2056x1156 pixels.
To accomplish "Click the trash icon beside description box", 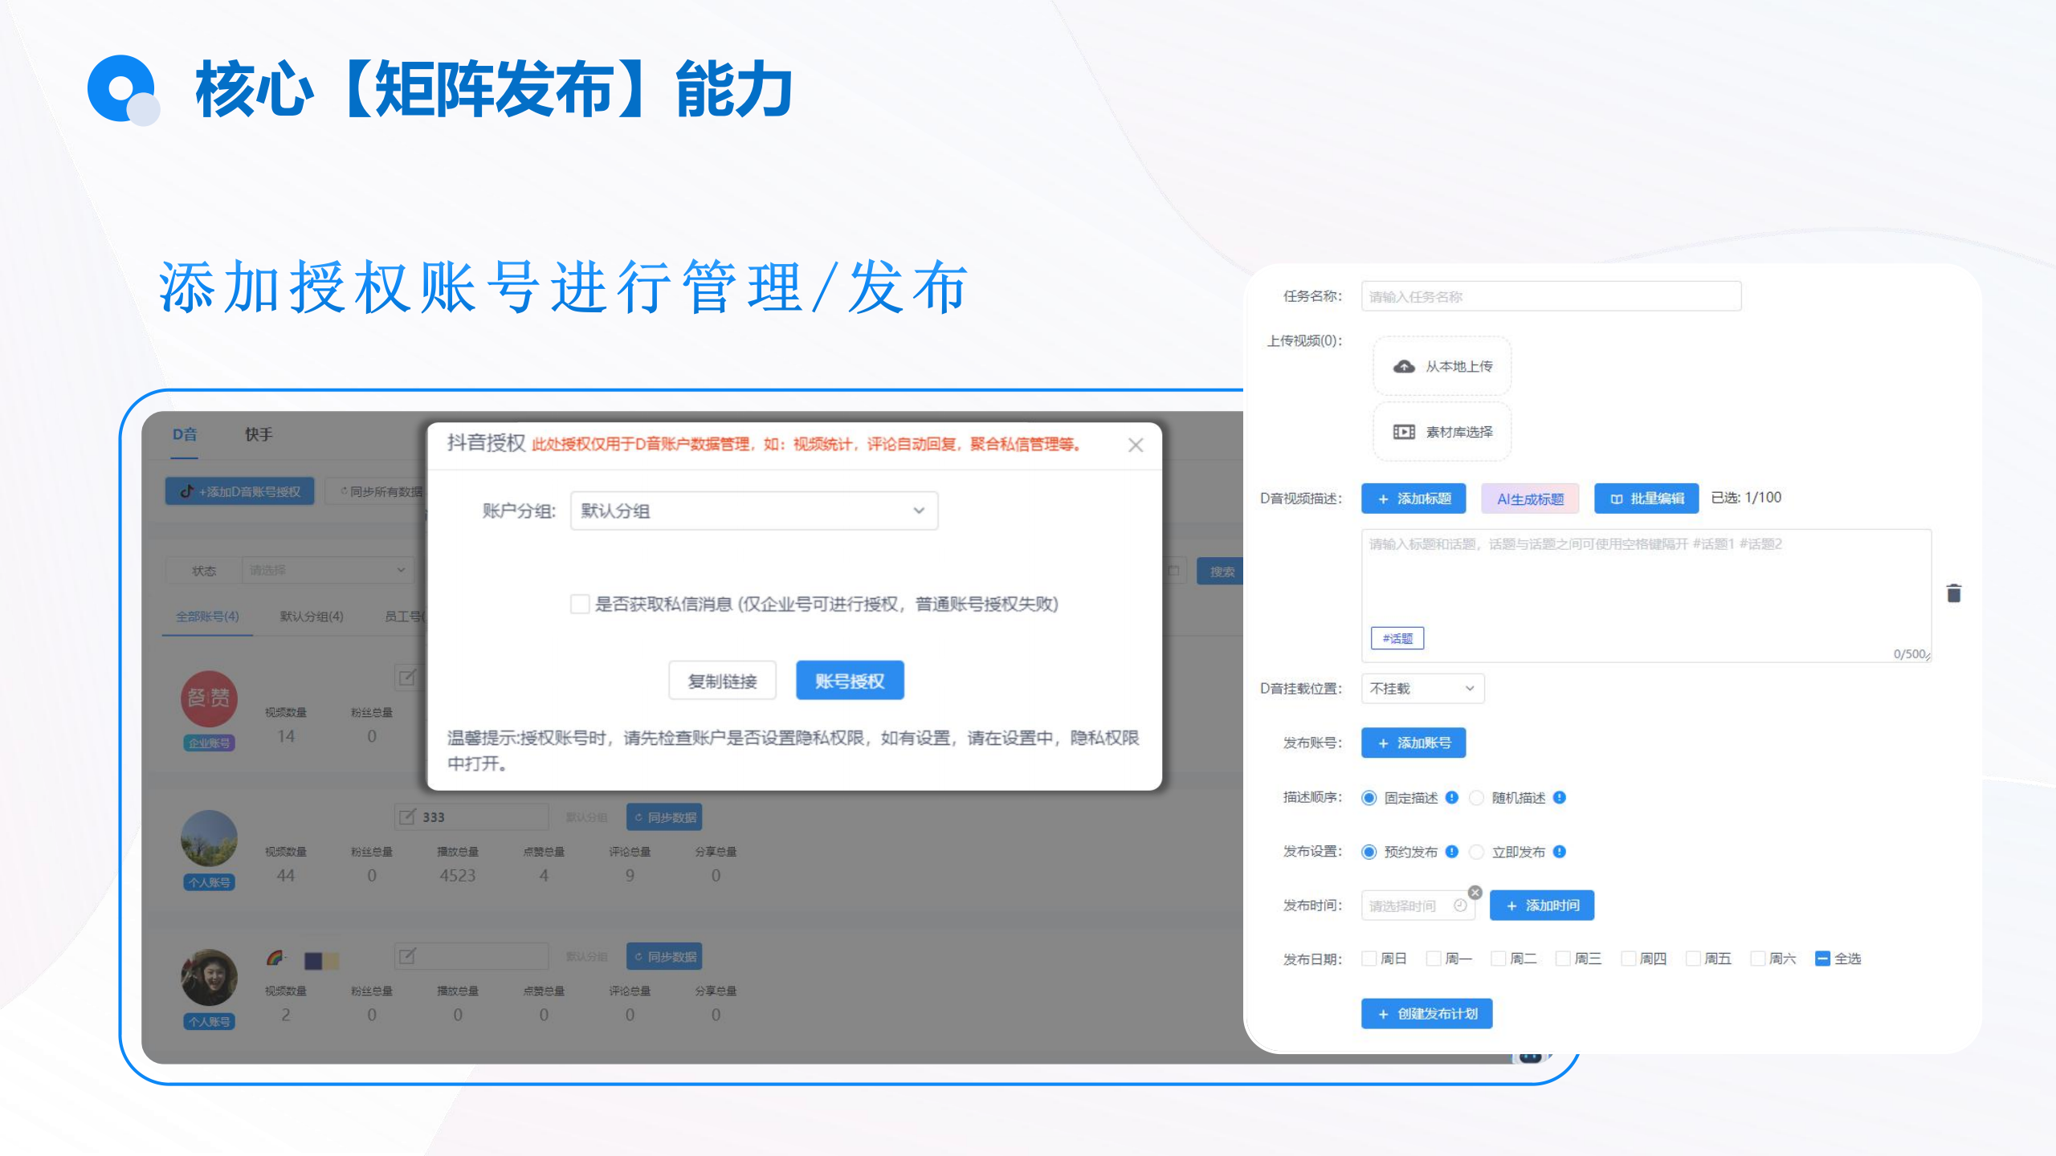I will tap(1953, 593).
